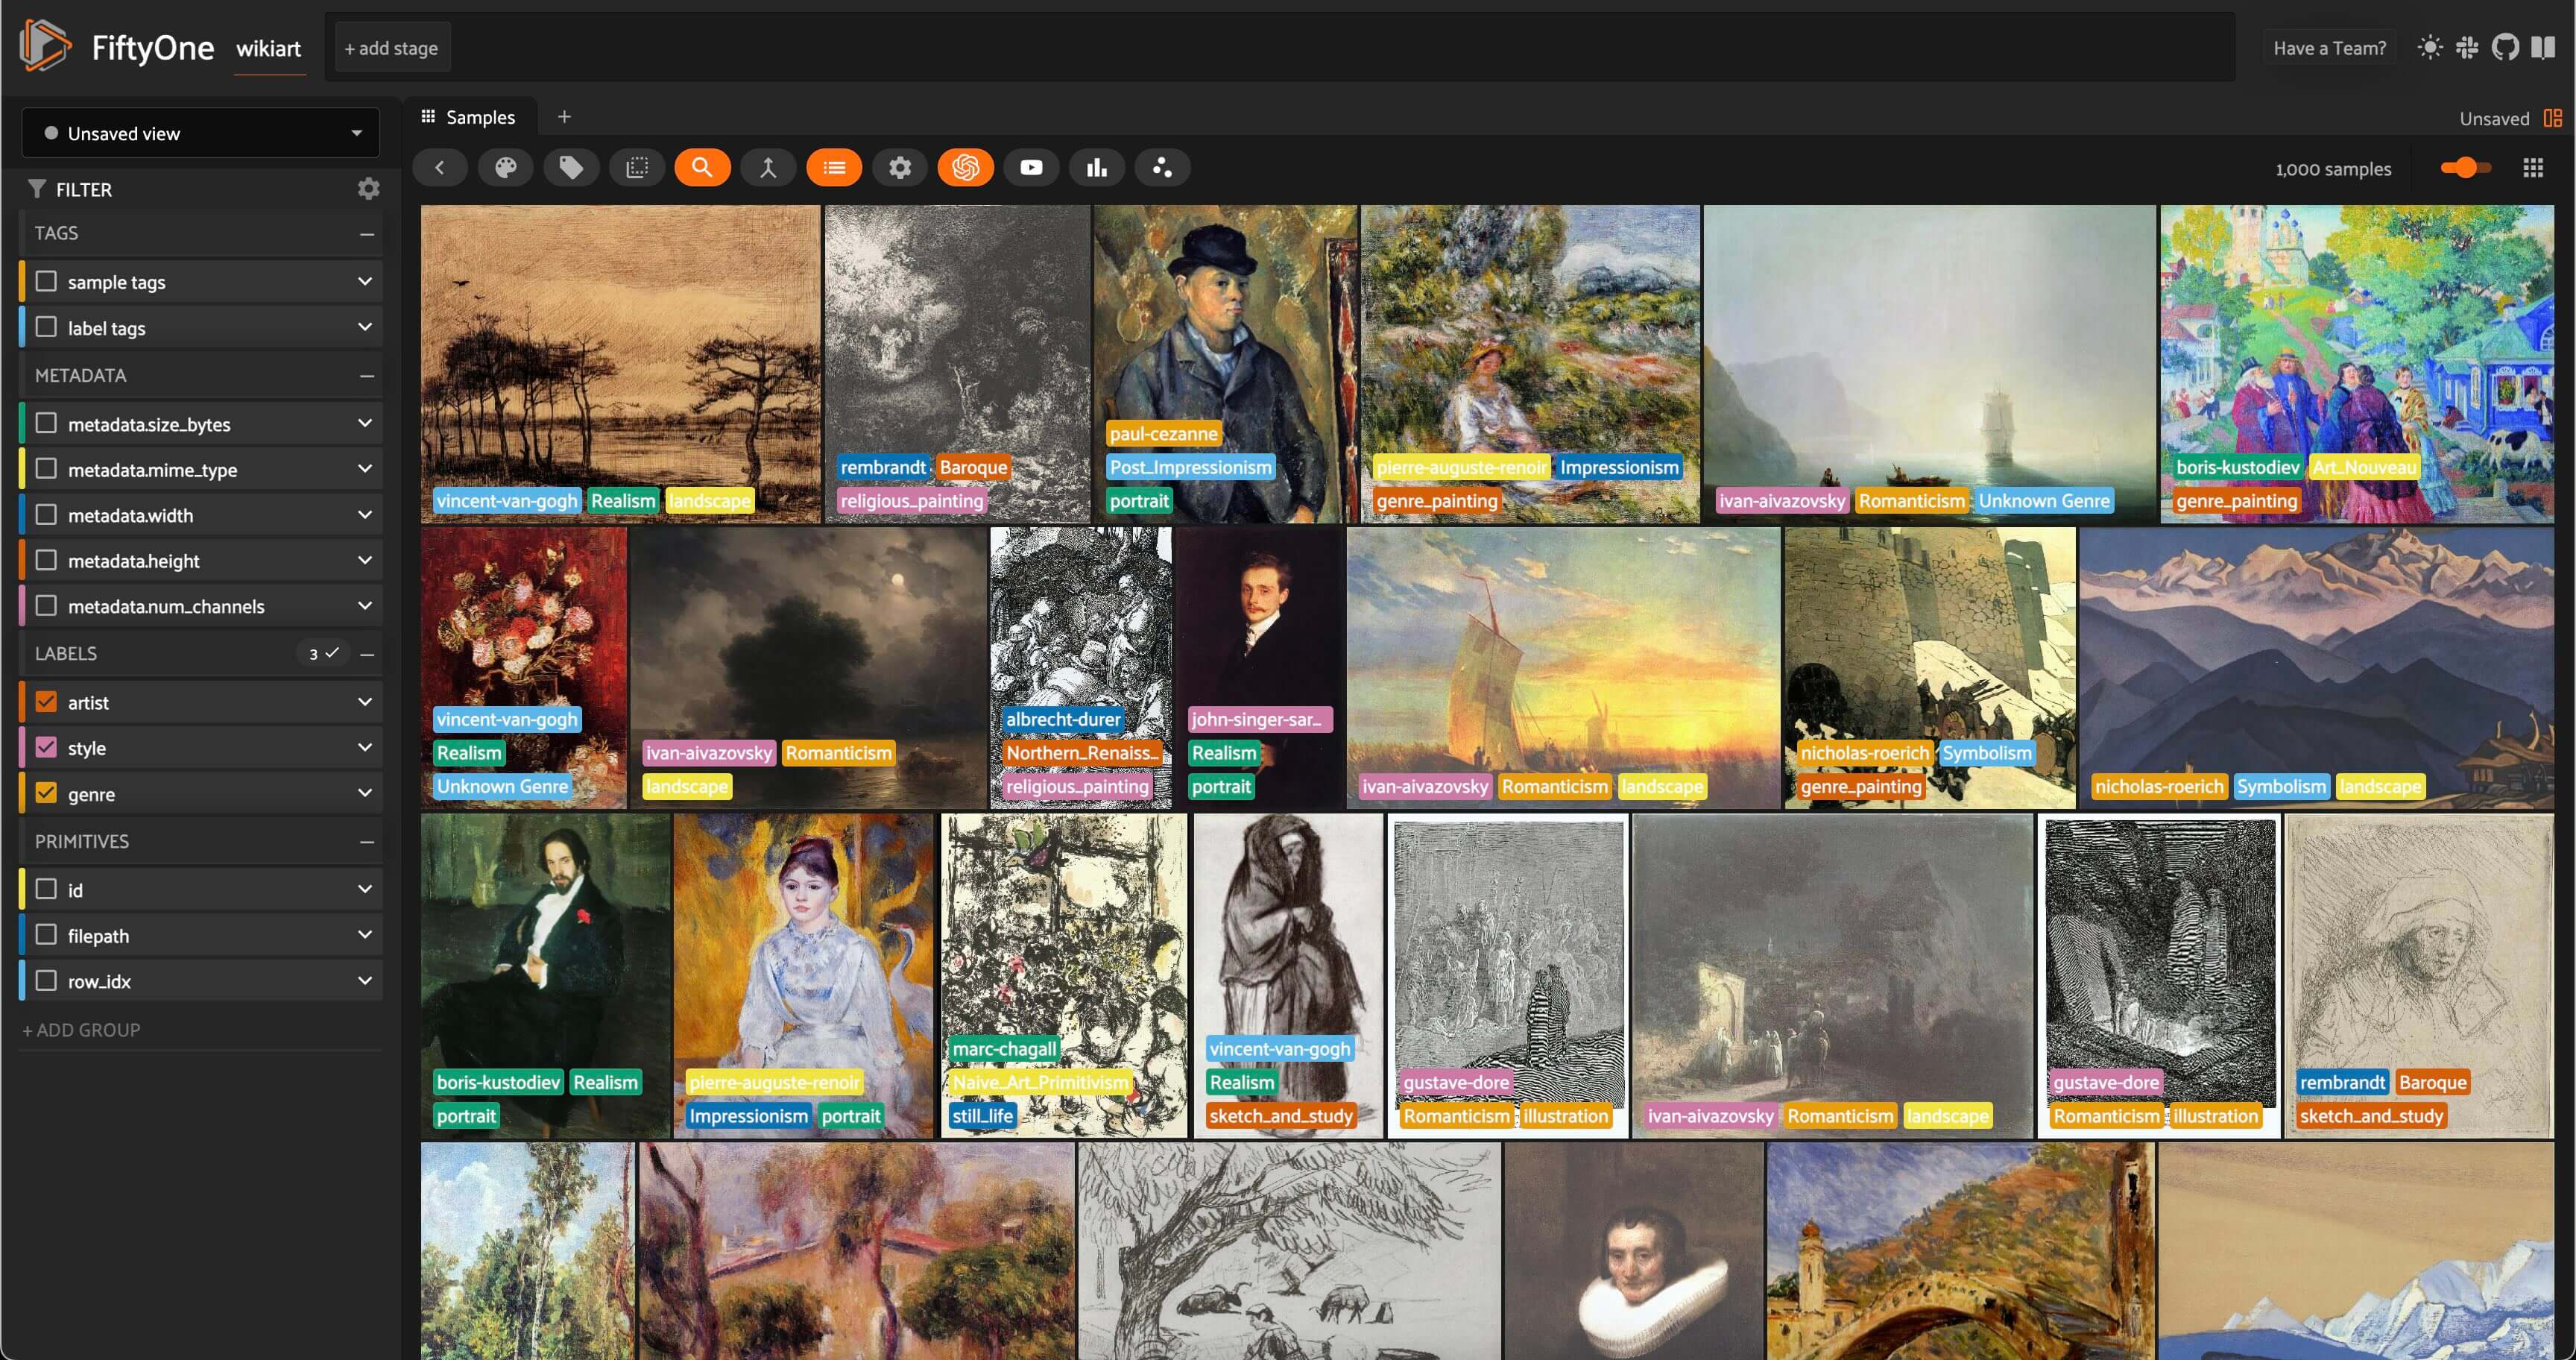
Task: Select the tag samples icon in toolbar
Action: 571,167
